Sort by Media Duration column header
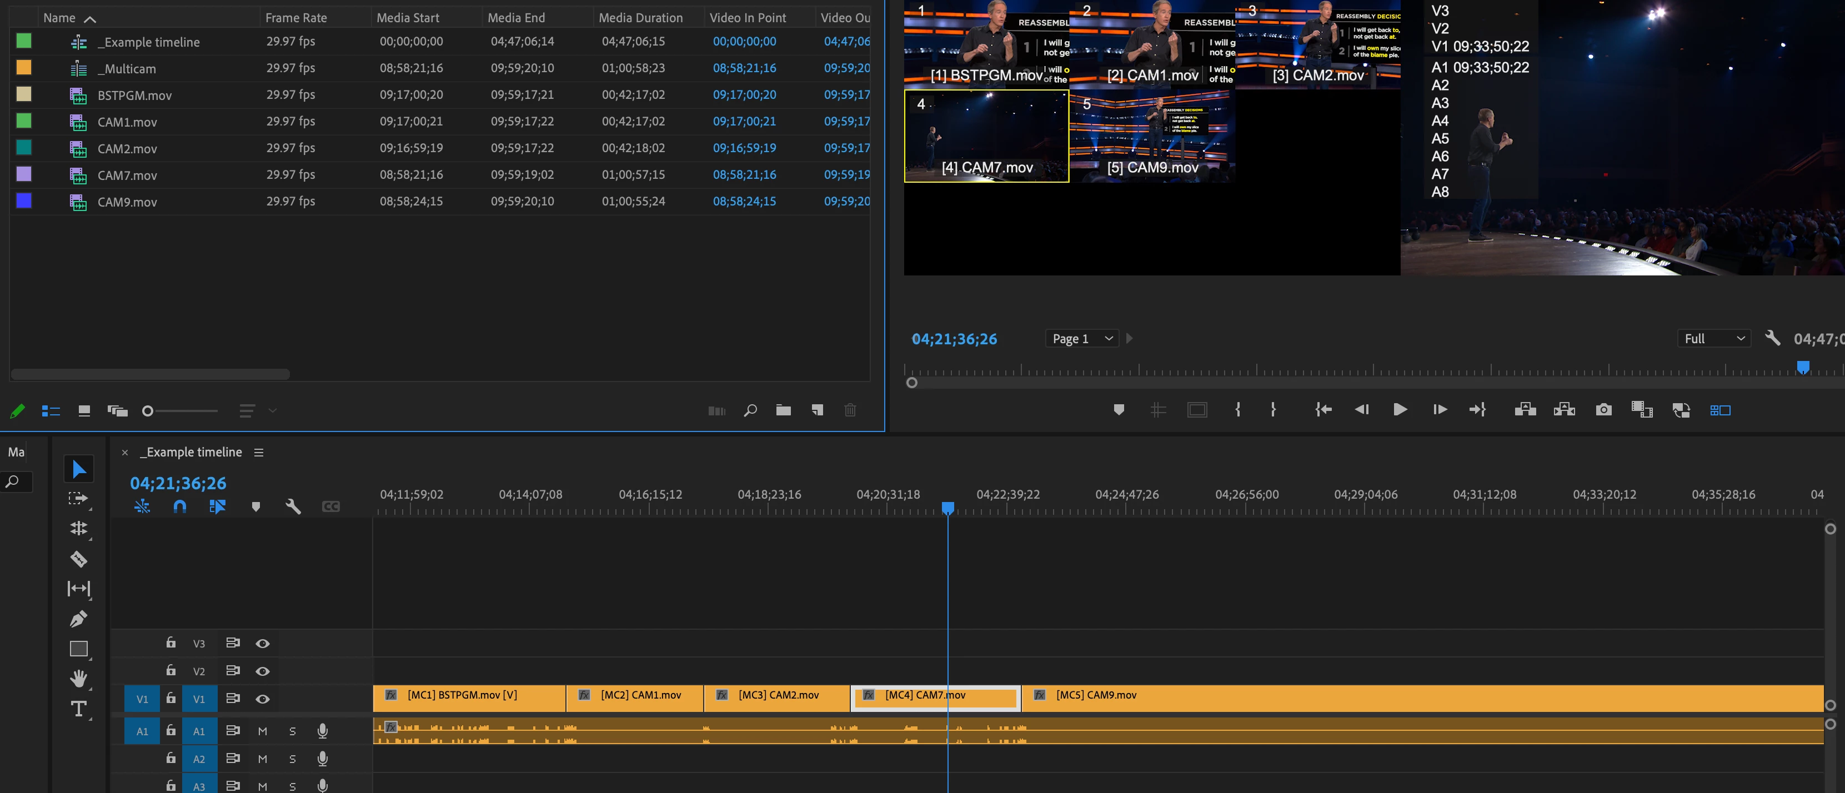 tap(640, 17)
